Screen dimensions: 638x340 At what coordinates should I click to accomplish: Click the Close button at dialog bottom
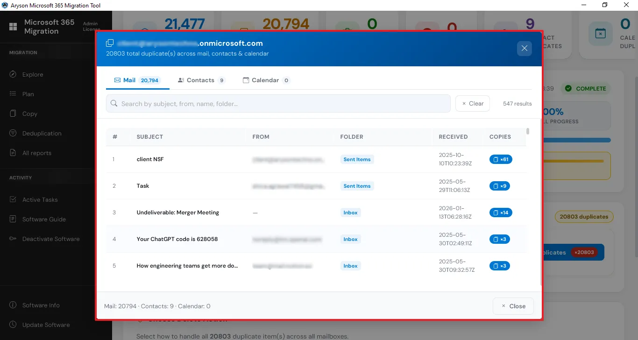513,306
